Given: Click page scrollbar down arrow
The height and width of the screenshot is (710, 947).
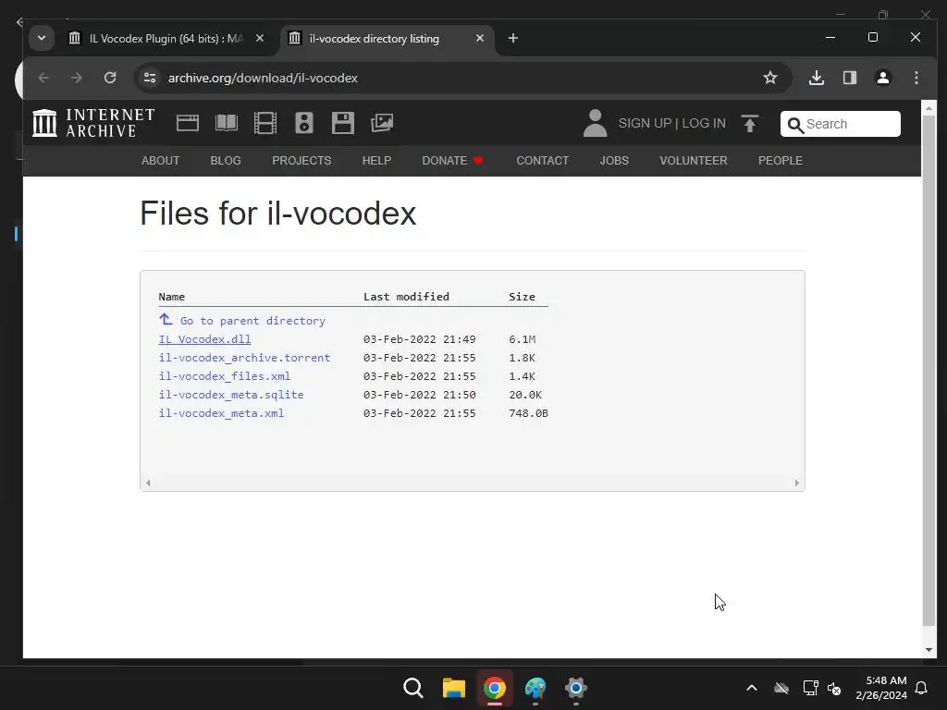Looking at the screenshot, I should [929, 650].
